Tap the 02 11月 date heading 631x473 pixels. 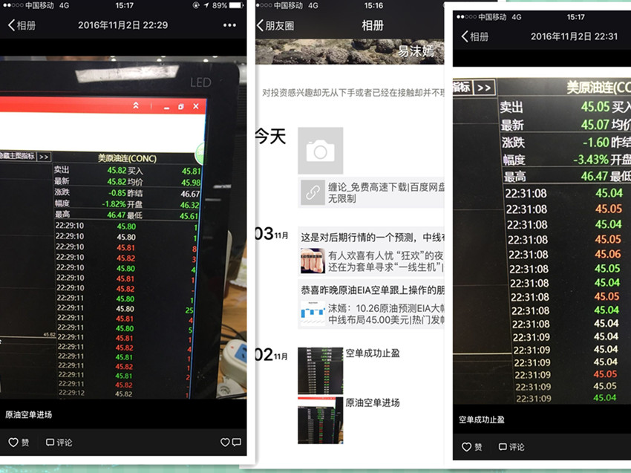271,355
